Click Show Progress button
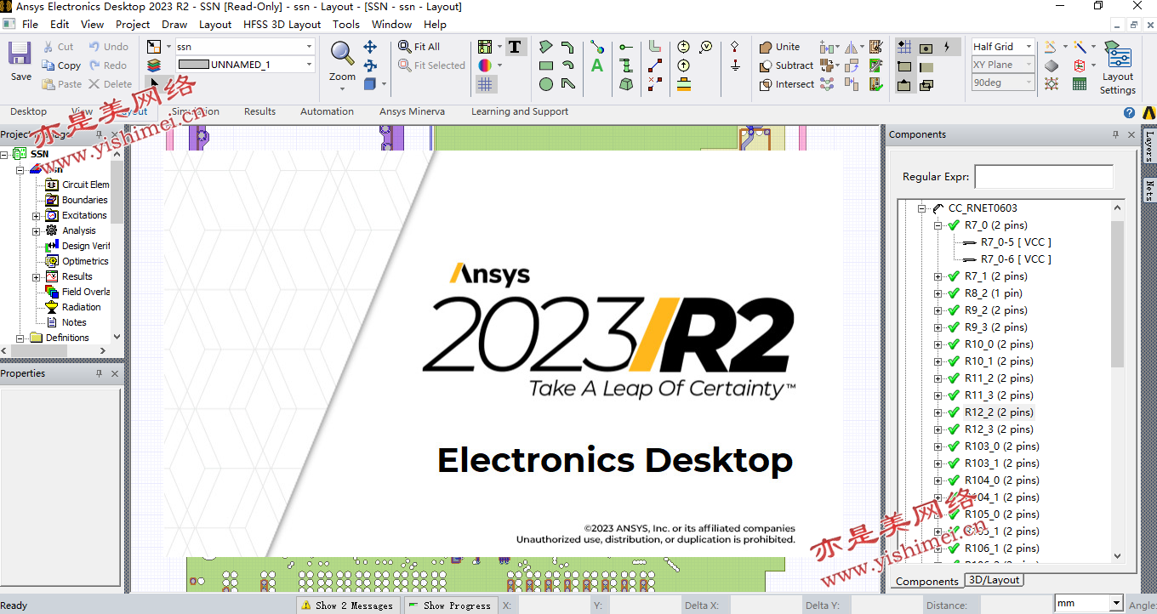This screenshot has width=1157, height=614. [x=450, y=605]
